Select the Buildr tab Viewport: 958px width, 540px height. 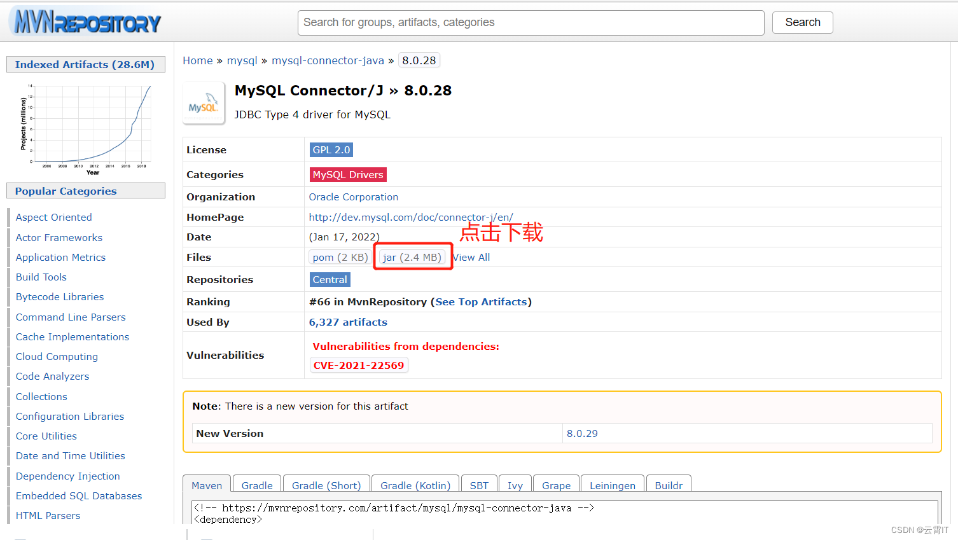(669, 485)
